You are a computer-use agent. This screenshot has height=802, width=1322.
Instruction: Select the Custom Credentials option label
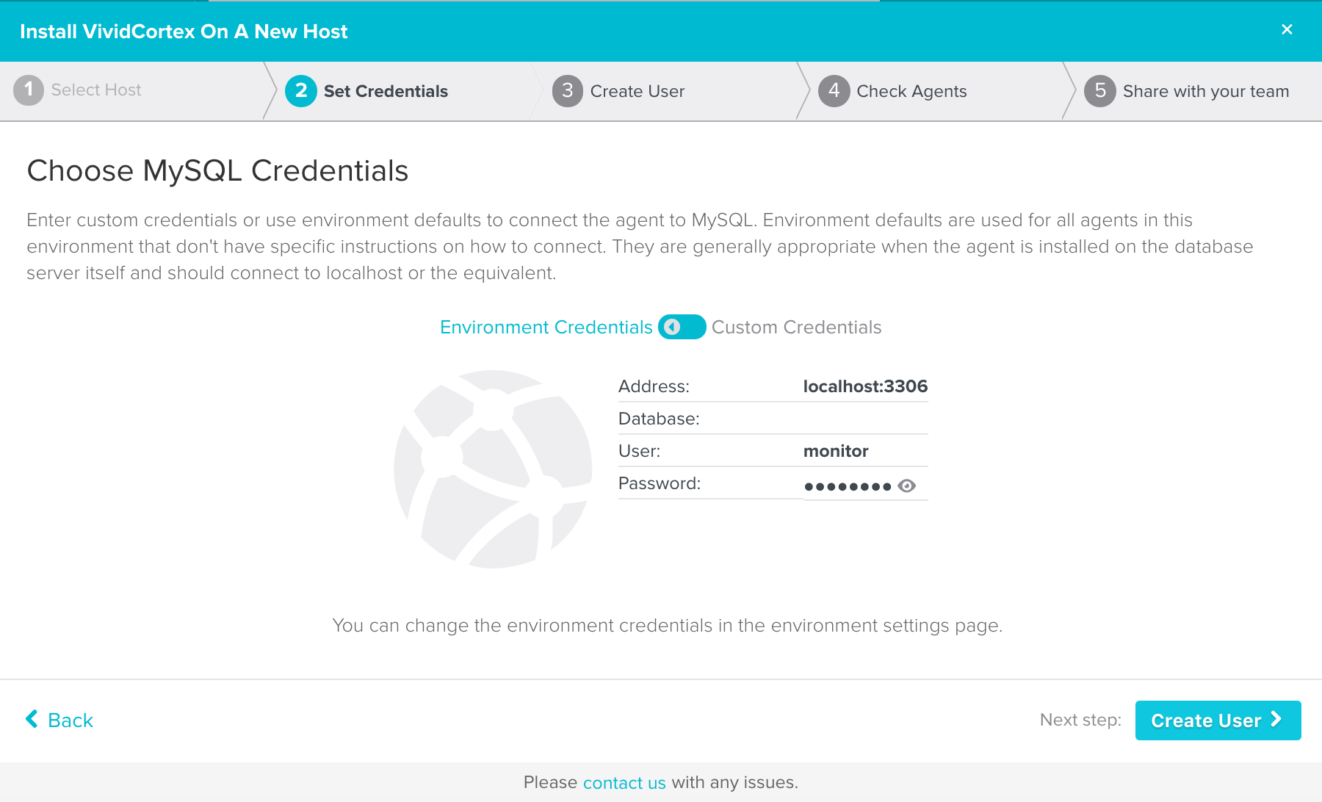tap(796, 328)
